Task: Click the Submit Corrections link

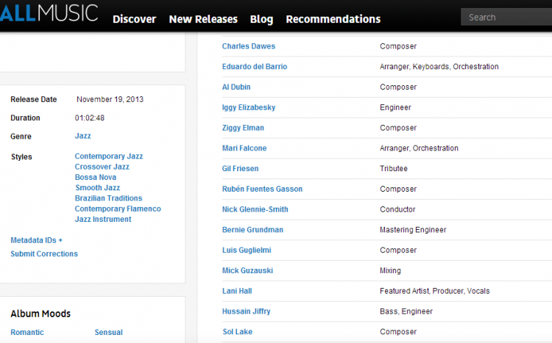Action: tap(44, 254)
